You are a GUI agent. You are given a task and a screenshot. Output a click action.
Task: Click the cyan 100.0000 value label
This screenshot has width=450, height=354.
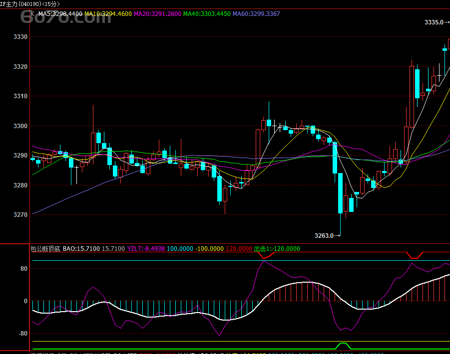pos(180,249)
